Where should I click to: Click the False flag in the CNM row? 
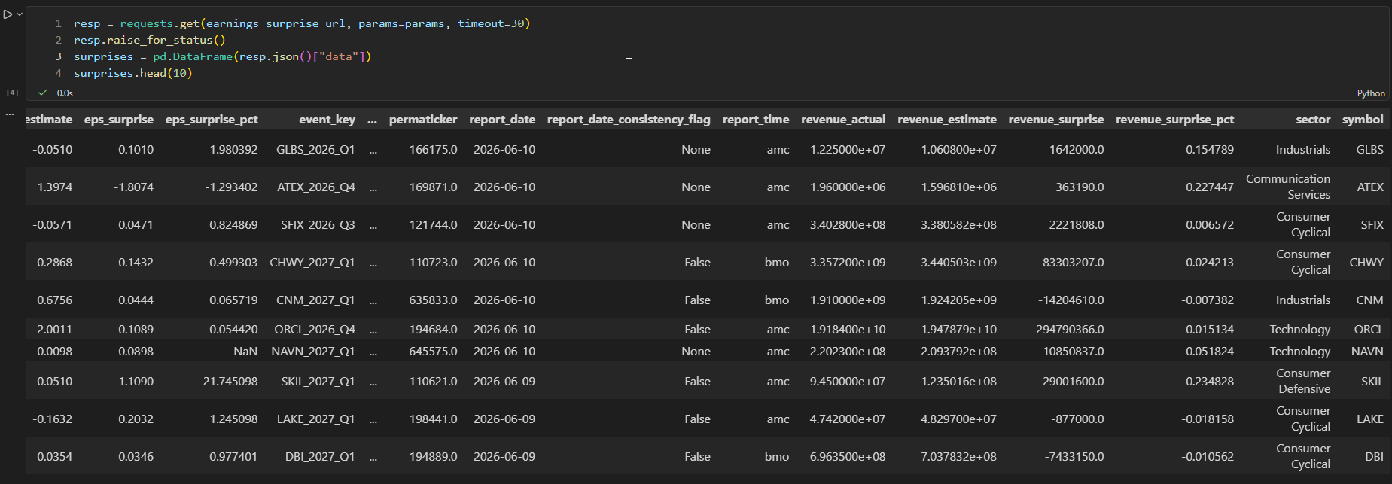697,300
